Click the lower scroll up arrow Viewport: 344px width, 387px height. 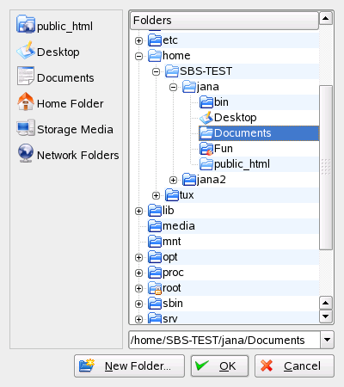(326, 303)
